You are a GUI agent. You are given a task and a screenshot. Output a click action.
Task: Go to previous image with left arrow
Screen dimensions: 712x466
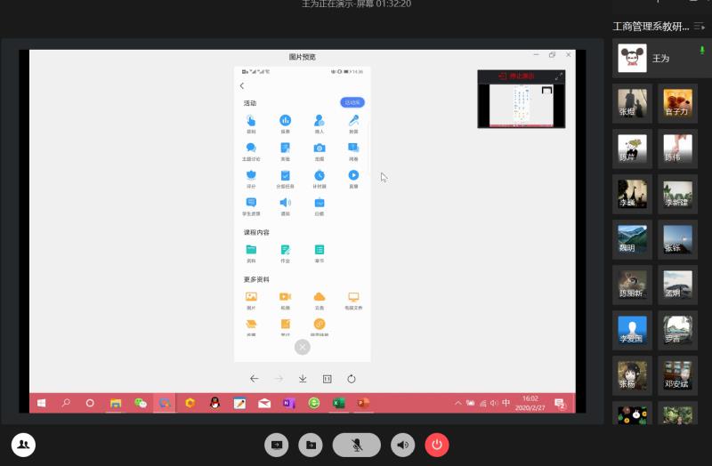tap(255, 379)
